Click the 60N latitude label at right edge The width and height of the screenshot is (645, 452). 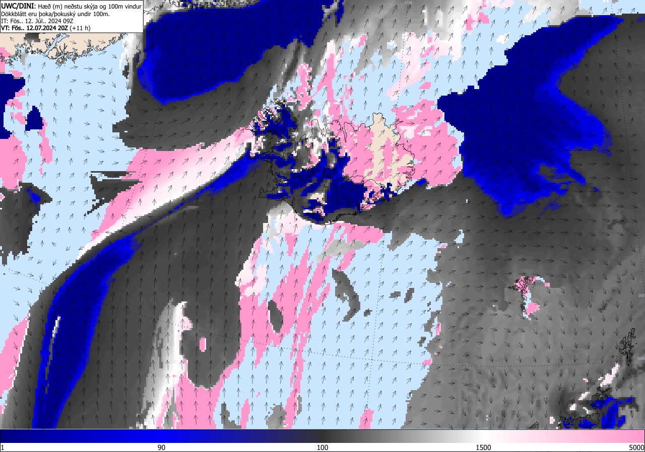pyautogui.click(x=641, y=358)
